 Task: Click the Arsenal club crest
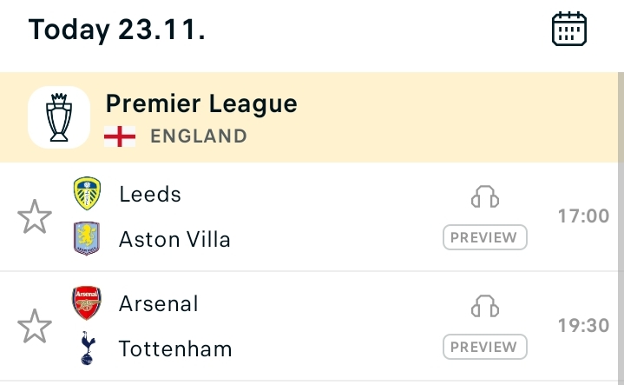pyautogui.click(x=87, y=303)
